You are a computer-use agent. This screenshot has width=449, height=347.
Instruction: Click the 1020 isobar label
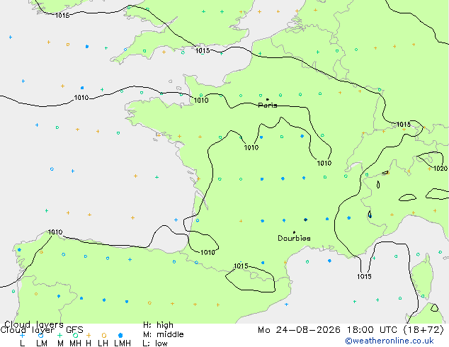click(441, 168)
